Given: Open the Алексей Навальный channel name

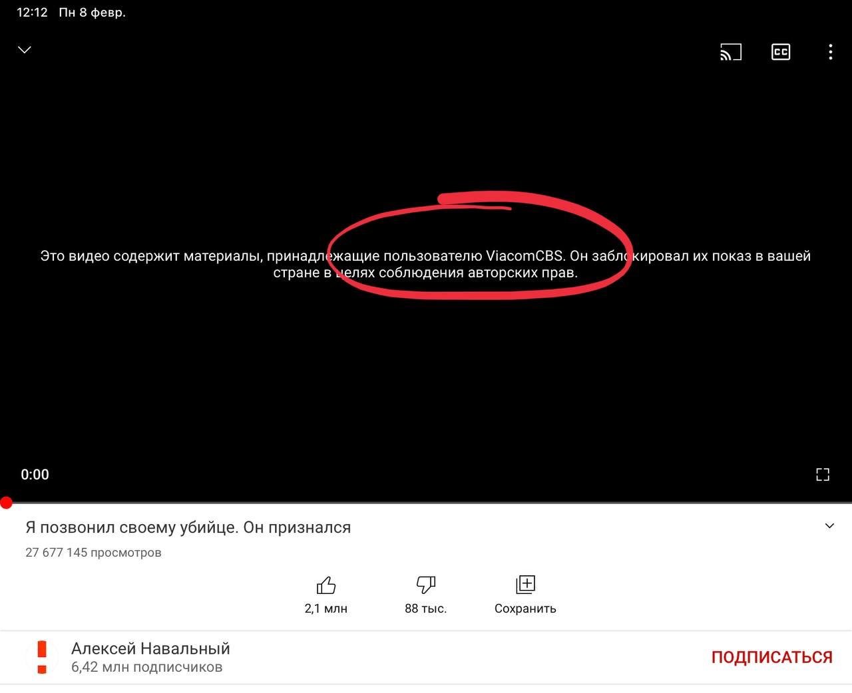Looking at the screenshot, I should [x=150, y=648].
